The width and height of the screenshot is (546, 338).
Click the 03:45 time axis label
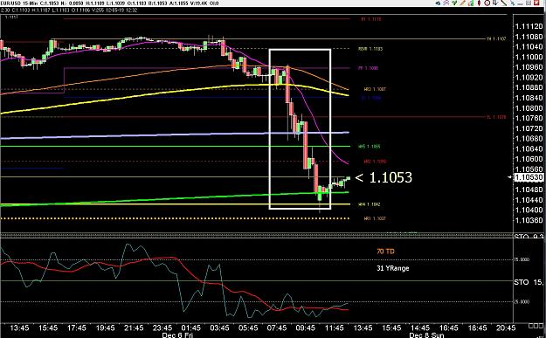click(x=219, y=328)
